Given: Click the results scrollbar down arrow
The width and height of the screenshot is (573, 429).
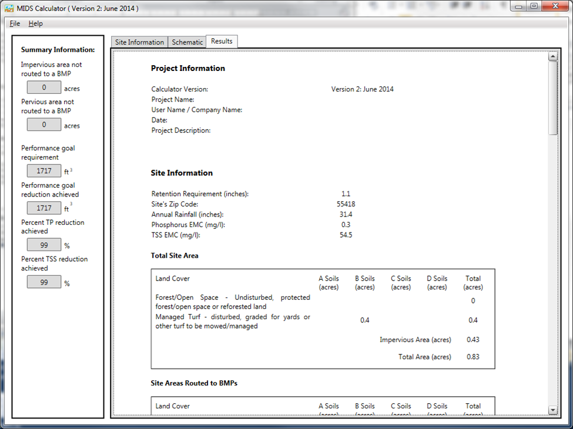Looking at the screenshot, I should click(x=552, y=410).
